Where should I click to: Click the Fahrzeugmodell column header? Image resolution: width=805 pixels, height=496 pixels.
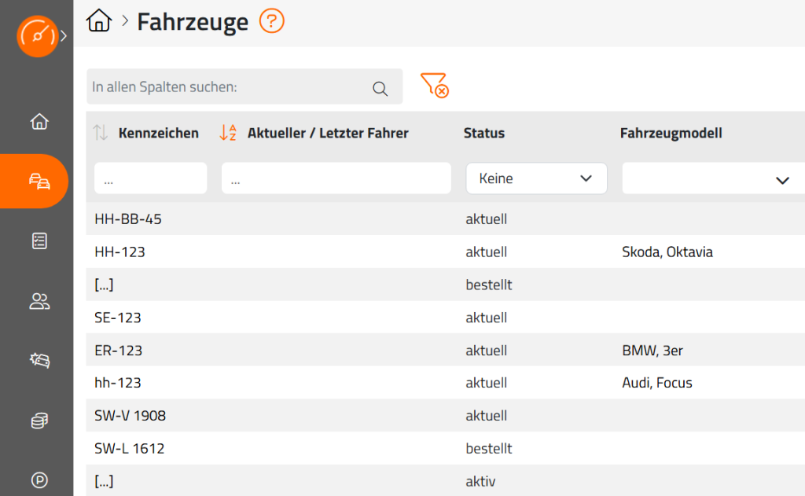click(671, 133)
